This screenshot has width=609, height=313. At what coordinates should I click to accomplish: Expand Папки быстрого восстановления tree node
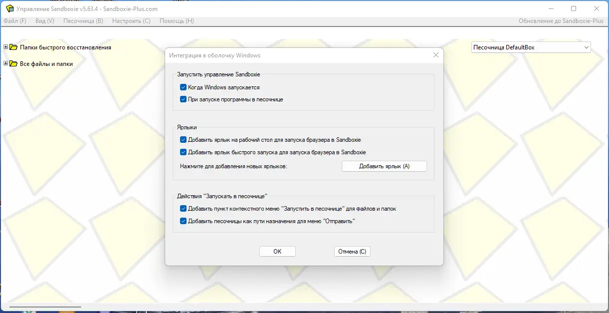click(6, 47)
